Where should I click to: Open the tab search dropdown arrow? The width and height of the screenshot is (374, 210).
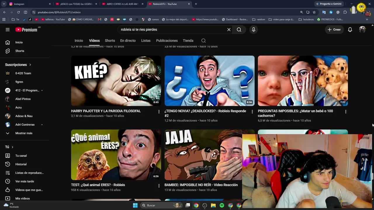tap(4, 4)
